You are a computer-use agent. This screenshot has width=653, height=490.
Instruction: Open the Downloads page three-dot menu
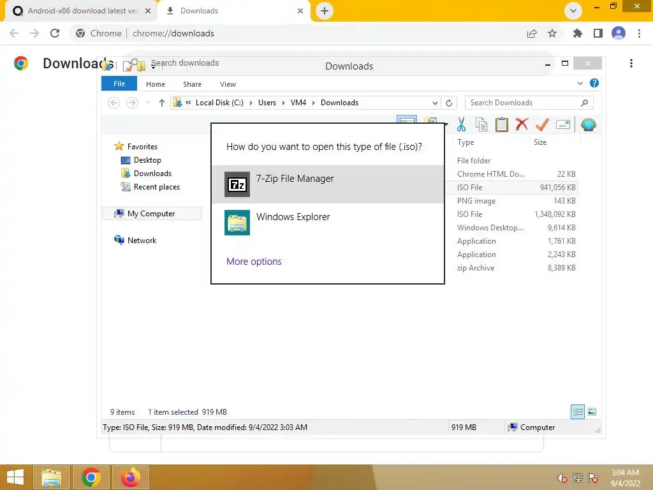(x=631, y=63)
